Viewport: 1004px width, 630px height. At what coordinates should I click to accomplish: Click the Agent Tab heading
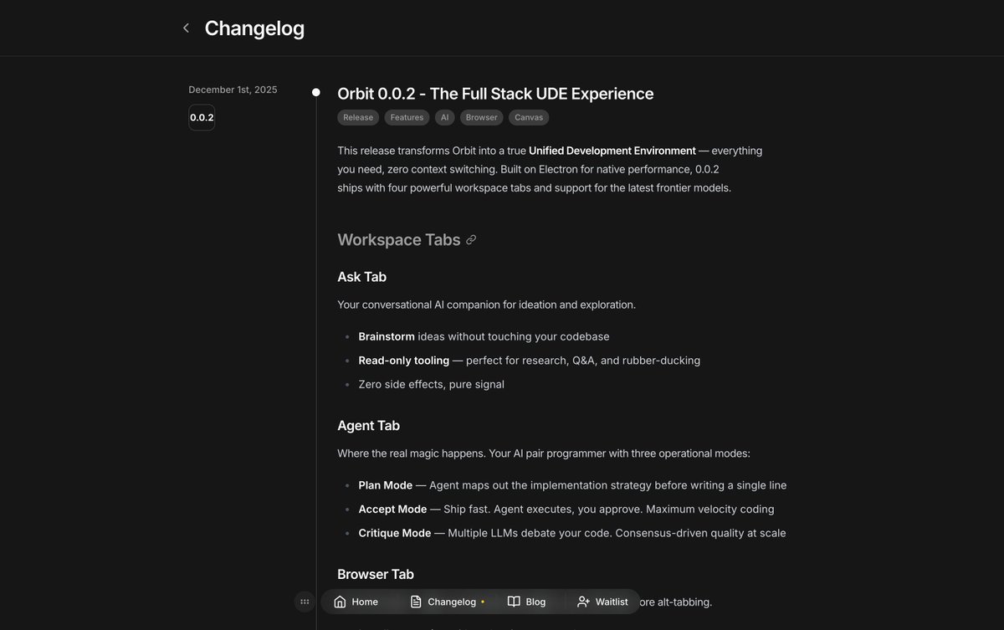click(368, 426)
